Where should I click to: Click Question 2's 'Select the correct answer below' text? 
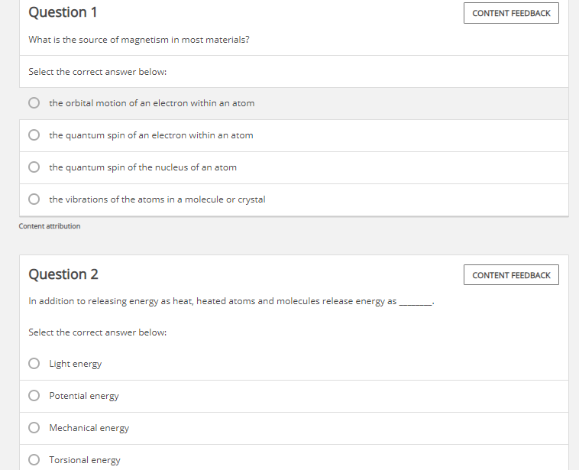tap(97, 332)
